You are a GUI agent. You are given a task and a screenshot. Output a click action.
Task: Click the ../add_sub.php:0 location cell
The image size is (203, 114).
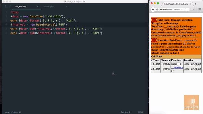[193, 64]
